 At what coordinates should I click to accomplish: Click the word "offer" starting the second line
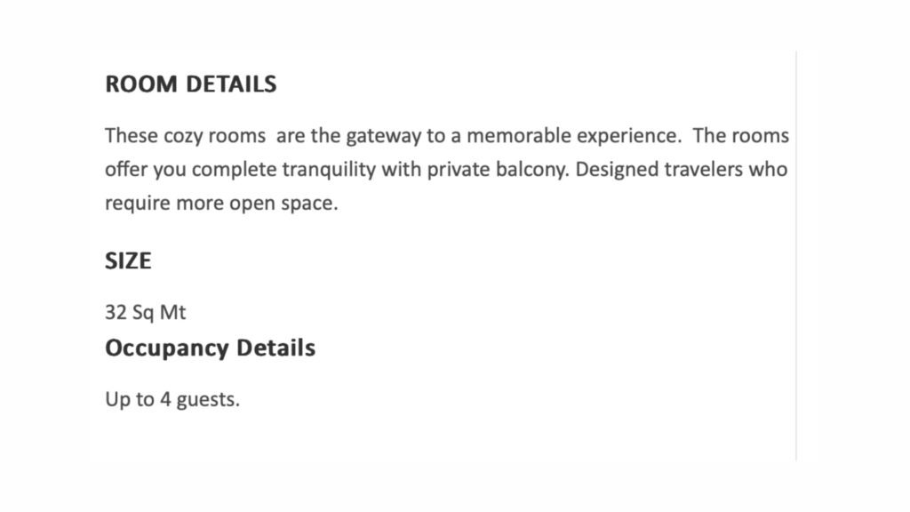click(x=125, y=169)
